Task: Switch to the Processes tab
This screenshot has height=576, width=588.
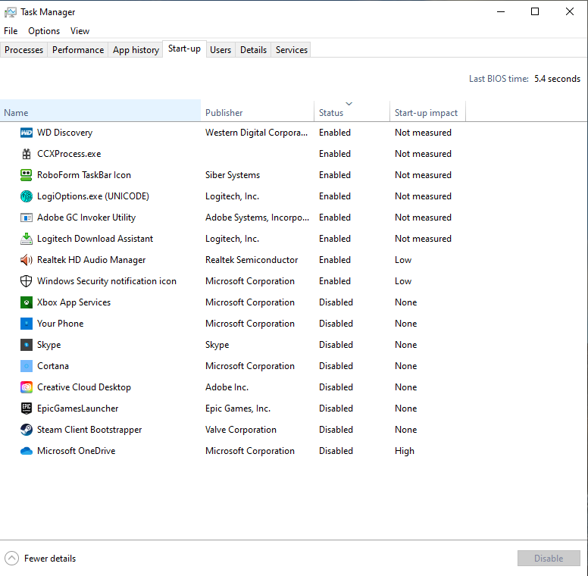Action: pos(23,50)
